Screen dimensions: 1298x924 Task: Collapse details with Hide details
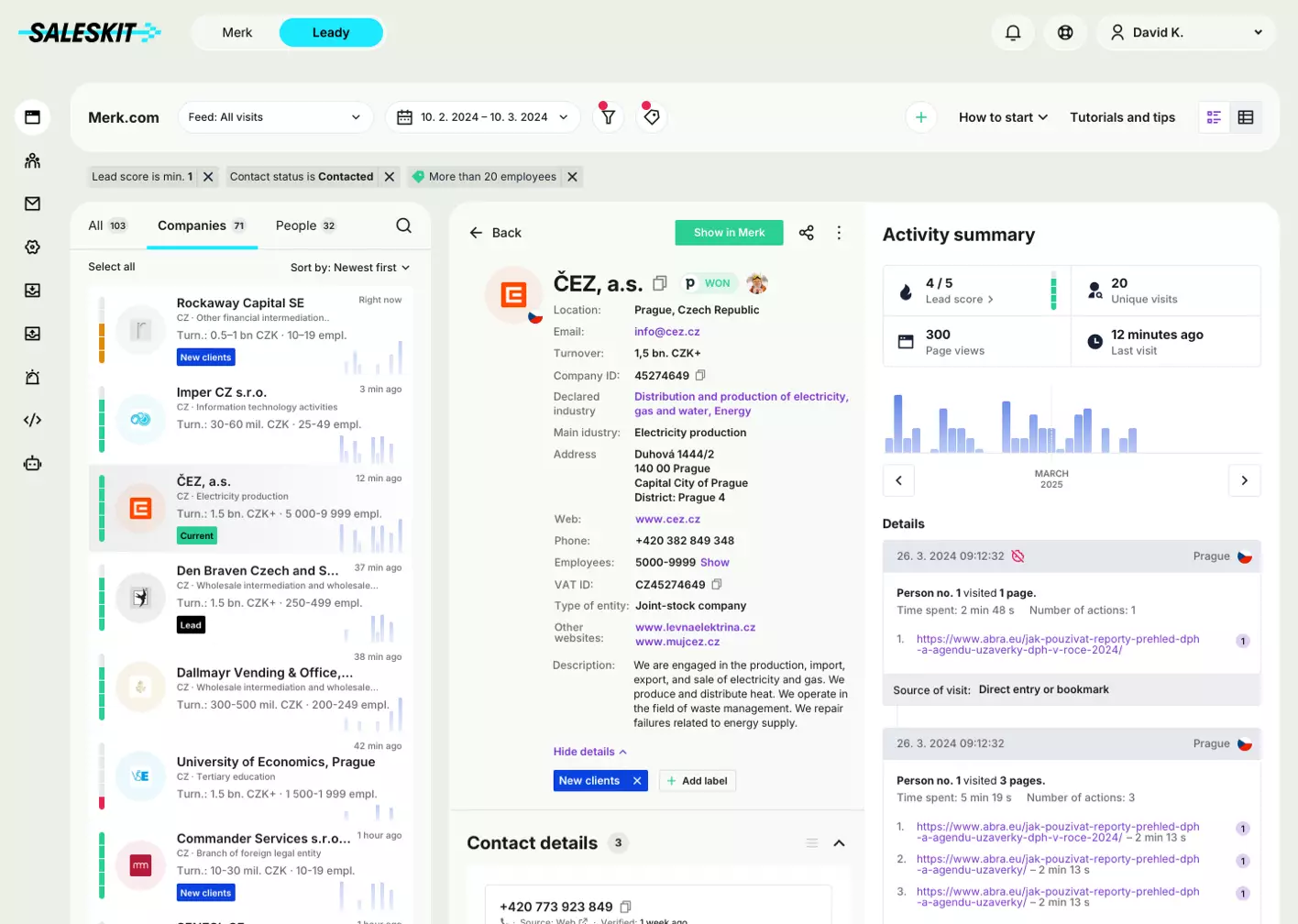[590, 752]
